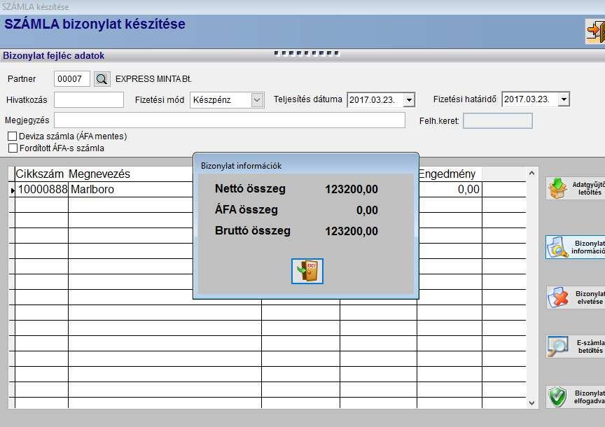Click the Felh.keret field
Screen dimensions: 605x427
click(x=498, y=120)
